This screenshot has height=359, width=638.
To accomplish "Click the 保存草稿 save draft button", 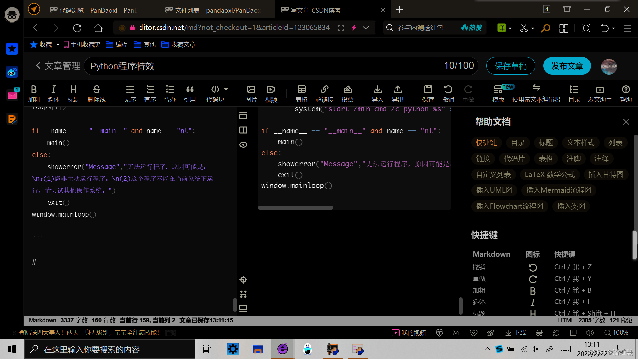I will (x=510, y=66).
